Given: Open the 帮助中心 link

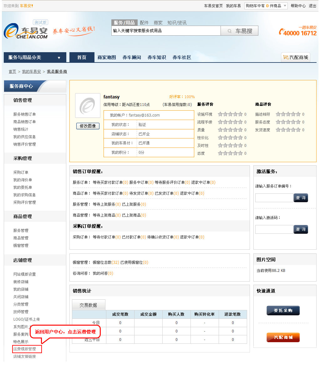Looking at the screenshot, I should click(298, 6).
